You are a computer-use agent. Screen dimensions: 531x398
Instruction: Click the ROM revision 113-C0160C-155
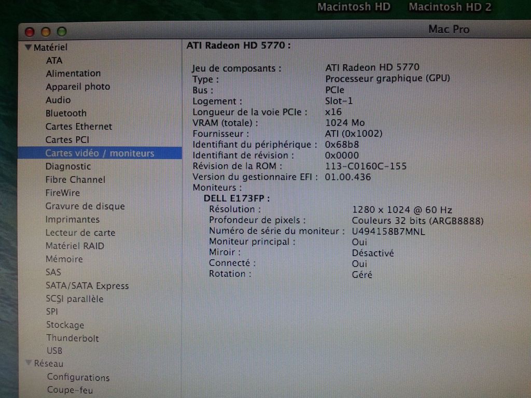366,166
